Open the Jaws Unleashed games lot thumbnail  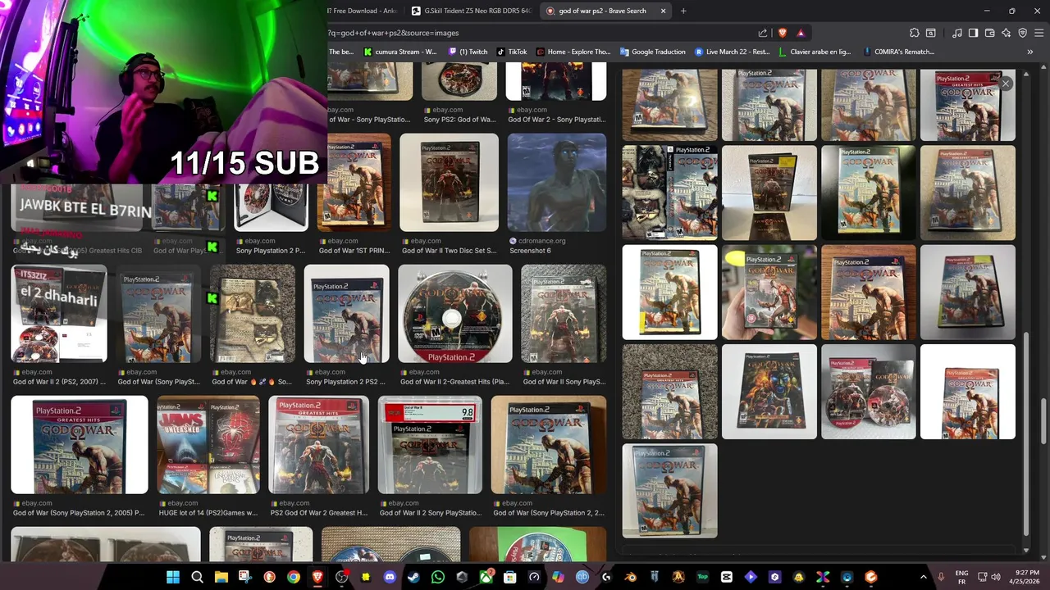pyautogui.click(x=208, y=445)
